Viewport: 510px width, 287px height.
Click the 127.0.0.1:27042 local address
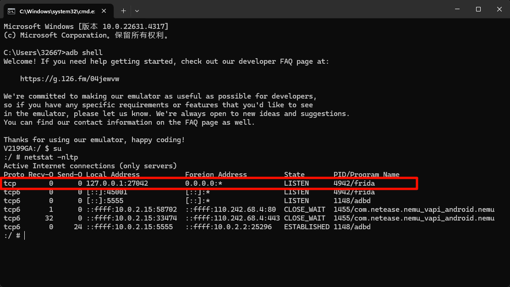coord(117,183)
